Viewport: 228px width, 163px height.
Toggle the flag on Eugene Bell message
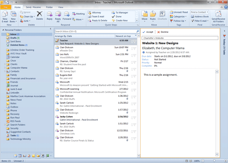pyautogui.click(x=135, y=76)
